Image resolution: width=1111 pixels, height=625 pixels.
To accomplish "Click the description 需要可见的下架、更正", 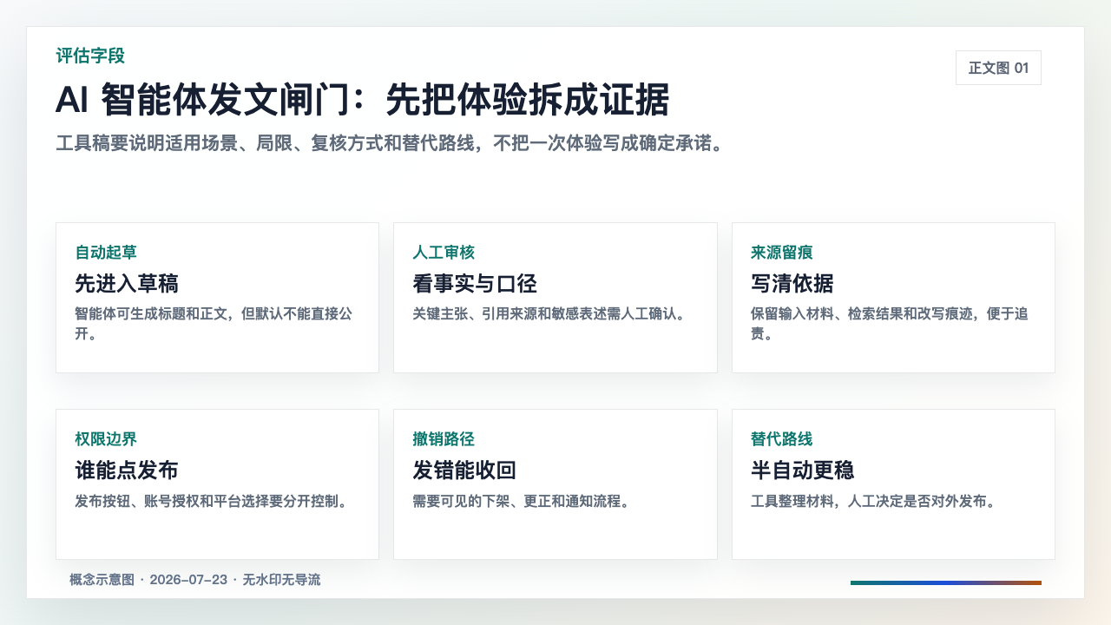I will (x=522, y=501).
